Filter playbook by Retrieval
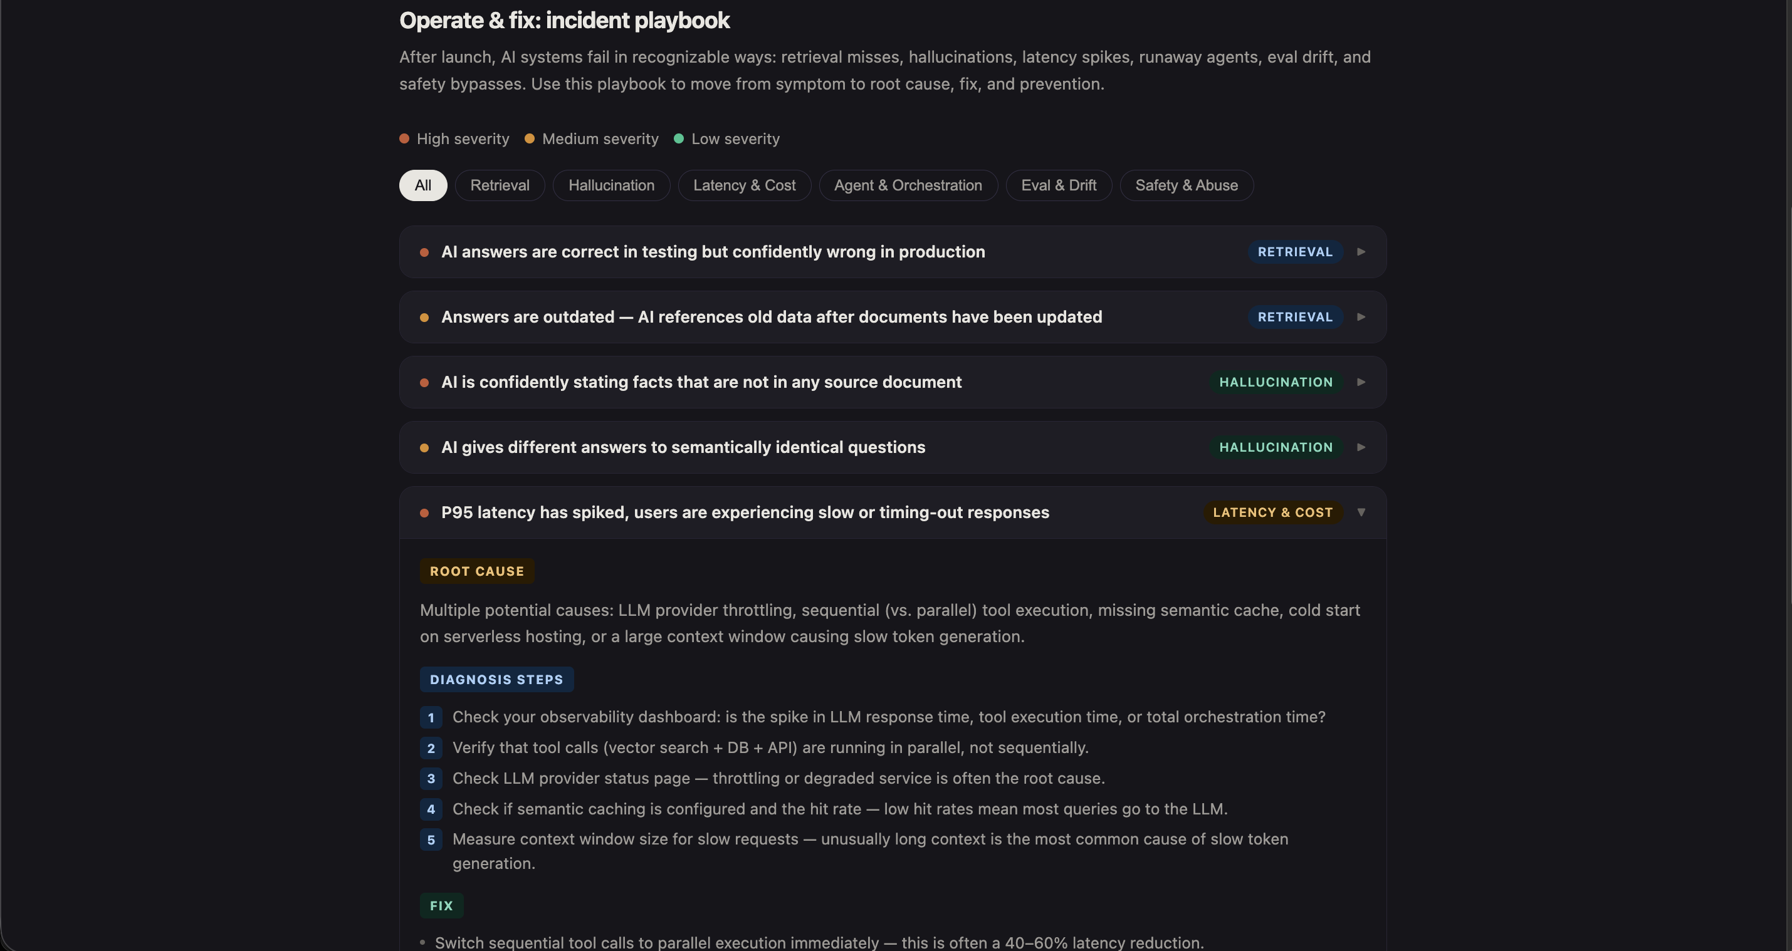 tap(500, 185)
